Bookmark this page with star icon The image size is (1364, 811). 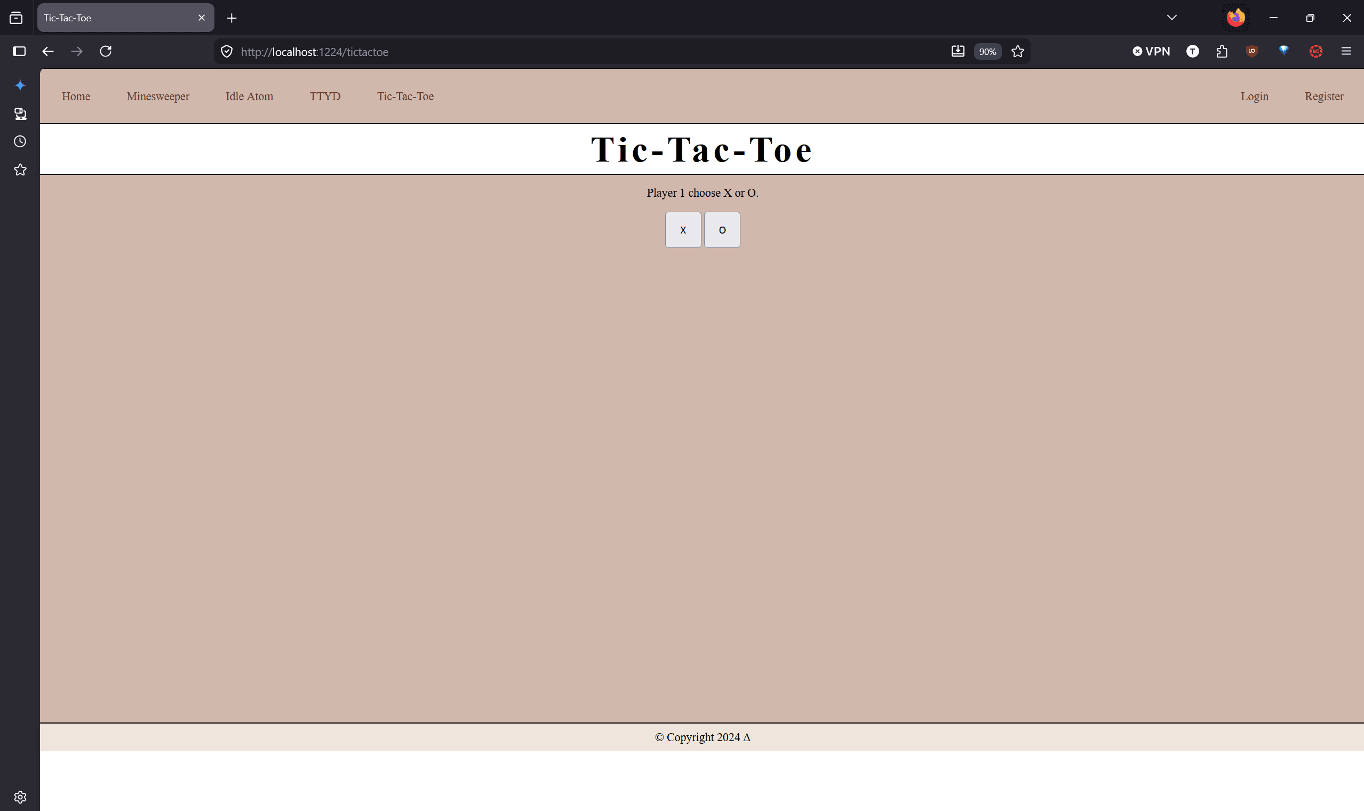point(1017,51)
